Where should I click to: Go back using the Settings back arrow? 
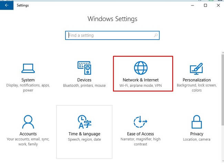(x=7, y=6)
